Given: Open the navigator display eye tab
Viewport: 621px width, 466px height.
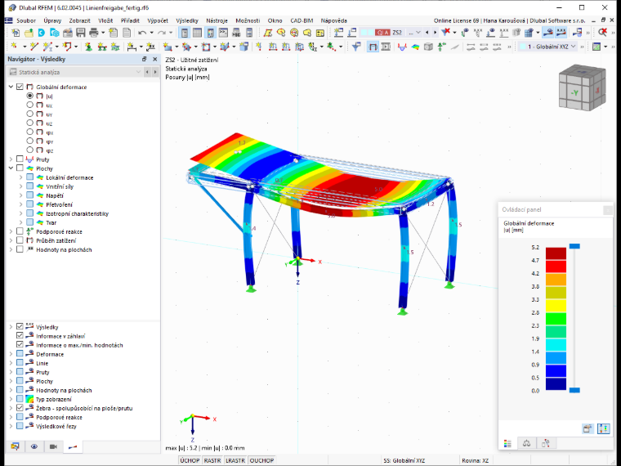Looking at the screenshot, I should point(34,446).
